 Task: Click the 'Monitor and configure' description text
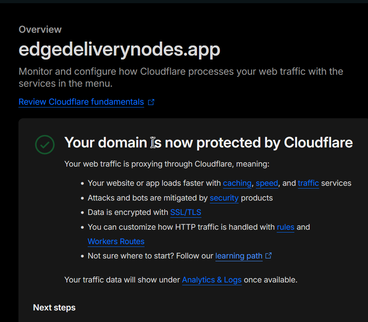(181, 77)
